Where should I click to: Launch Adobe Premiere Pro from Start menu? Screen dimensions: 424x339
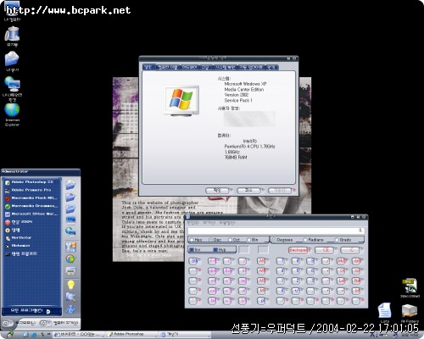31,190
